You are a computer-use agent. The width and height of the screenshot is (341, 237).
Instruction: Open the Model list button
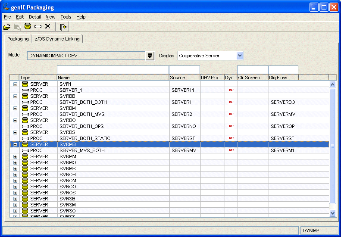(x=150, y=56)
